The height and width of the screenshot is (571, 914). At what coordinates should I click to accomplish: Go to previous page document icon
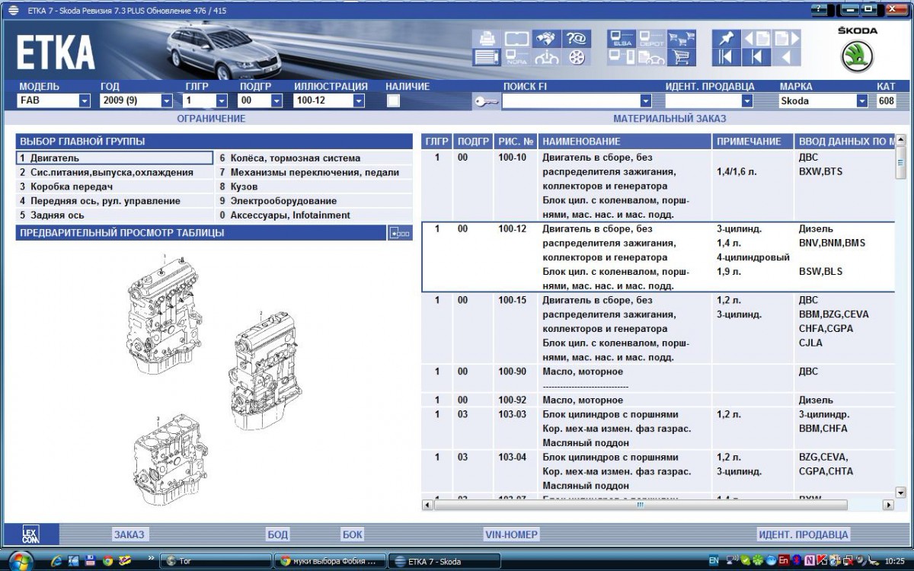click(756, 39)
